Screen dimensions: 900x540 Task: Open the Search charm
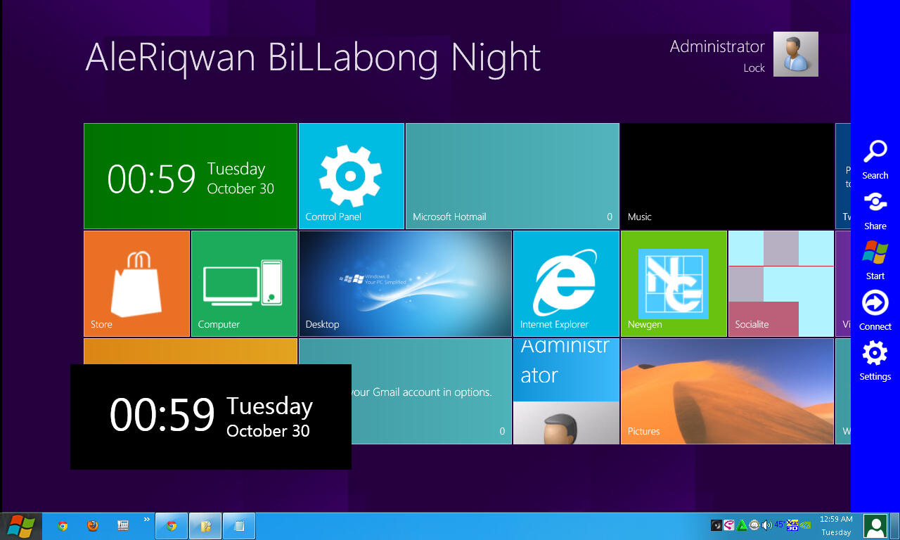(x=875, y=160)
